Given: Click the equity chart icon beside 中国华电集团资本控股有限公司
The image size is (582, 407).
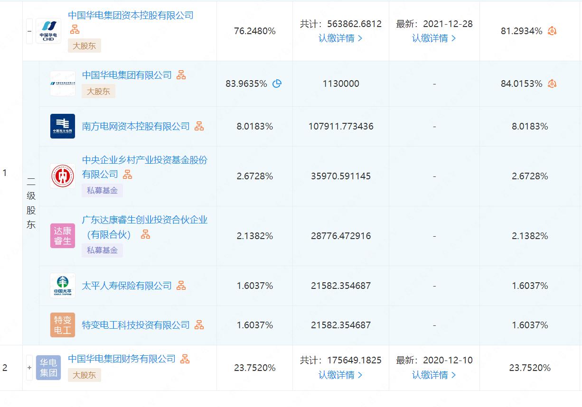Looking at the screenshot, I should 74,29.
